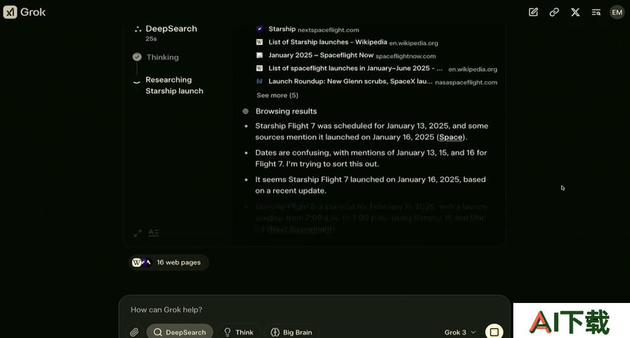630x338 pixels.
Task: Start a new chat with compose icon
Action: click(x=533, y=12)
